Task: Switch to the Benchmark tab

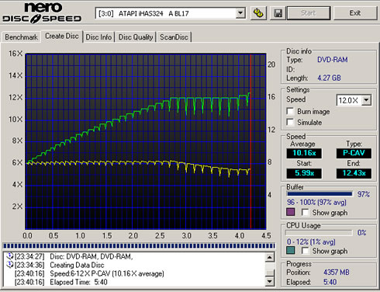Action: pos(22,37)
